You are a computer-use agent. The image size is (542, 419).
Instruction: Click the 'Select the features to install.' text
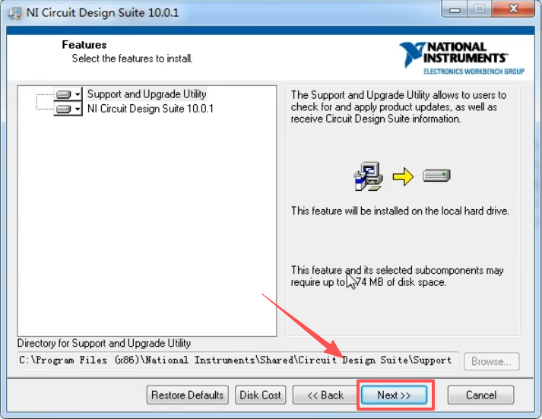(x=132, y=59)
